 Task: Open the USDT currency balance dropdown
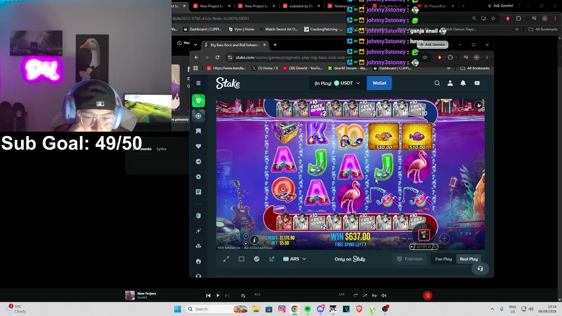coord(337,83)
